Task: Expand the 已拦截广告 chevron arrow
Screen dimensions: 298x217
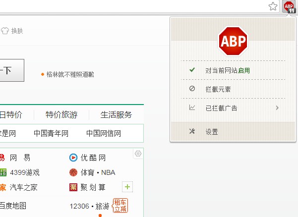Action: (x=277, y=108)
